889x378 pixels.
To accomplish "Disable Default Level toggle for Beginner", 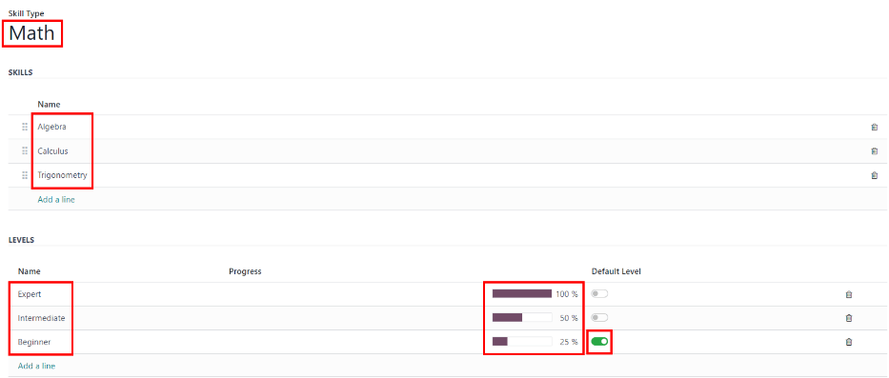I will (x=599, y=342).
